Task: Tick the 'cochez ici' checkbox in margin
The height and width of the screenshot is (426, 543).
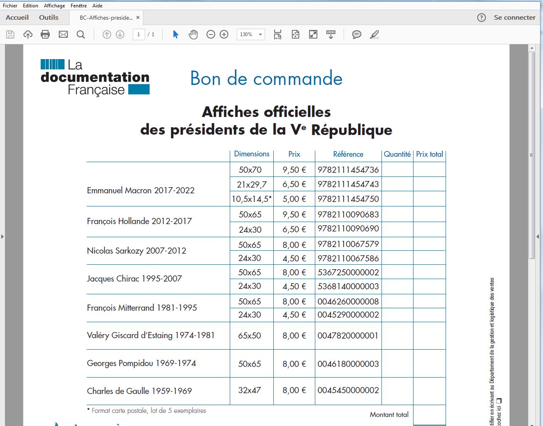Action: pyautogui.click(x=499, y=400)
